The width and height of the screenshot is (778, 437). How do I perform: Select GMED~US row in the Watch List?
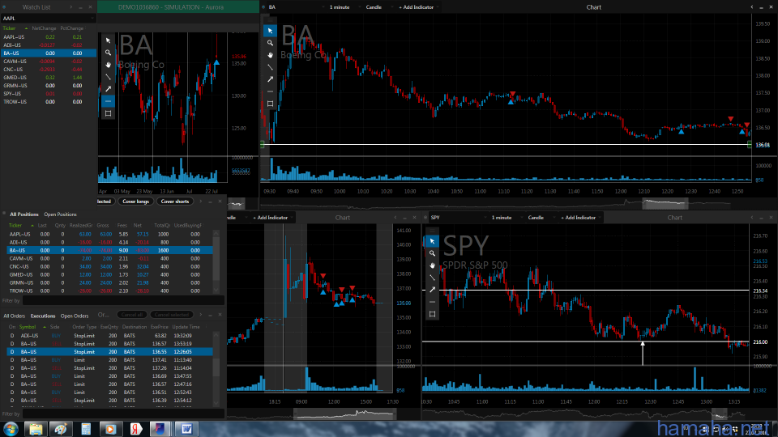click(x=48, y=78)
